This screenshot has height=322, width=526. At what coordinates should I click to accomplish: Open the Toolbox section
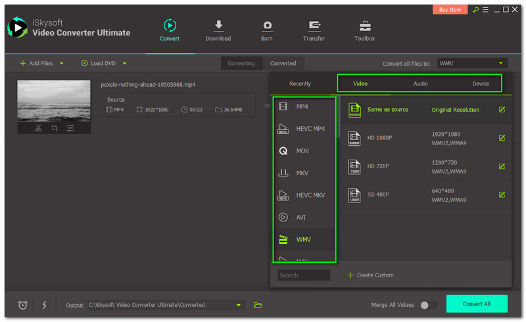point(364,30)
